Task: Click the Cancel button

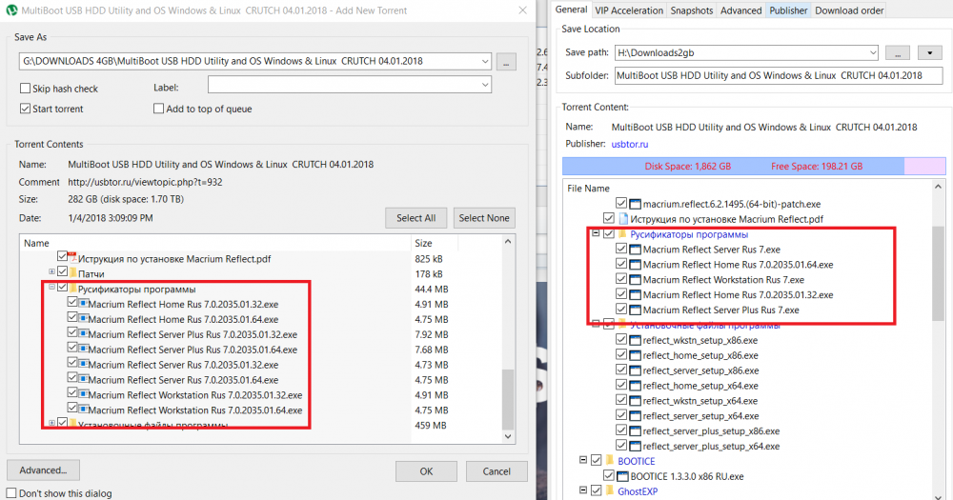Action: [x=497, y=471]
